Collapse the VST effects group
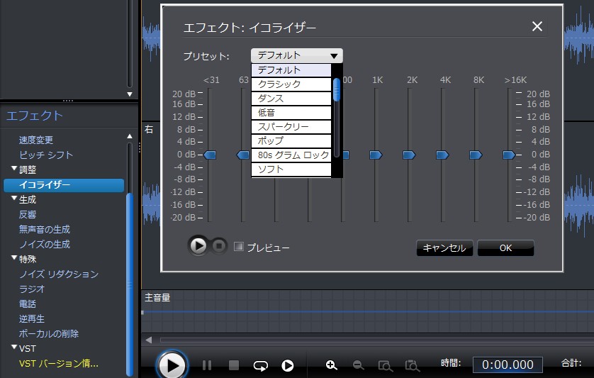The width and height of the screenshot is (594, 378). tap(14, 348)
